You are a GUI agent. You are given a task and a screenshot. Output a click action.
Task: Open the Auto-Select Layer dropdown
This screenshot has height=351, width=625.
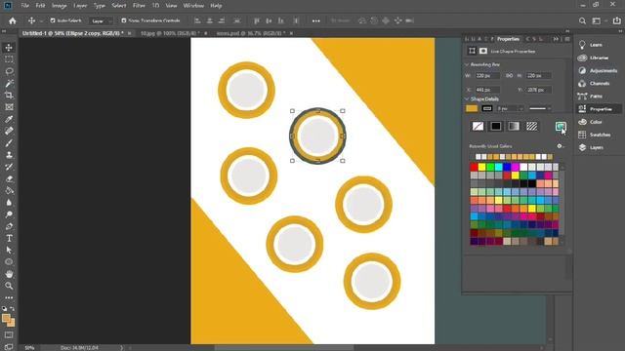pyautogui.click(x=101, y=20)
